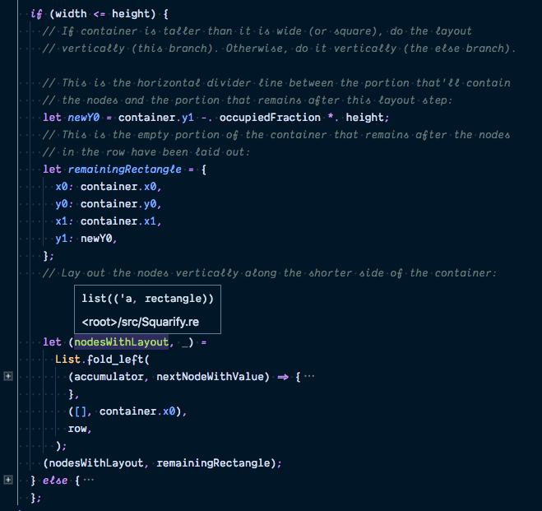
Task: Click the newY0 variable declaration
Action: click(x=84, y=117)
